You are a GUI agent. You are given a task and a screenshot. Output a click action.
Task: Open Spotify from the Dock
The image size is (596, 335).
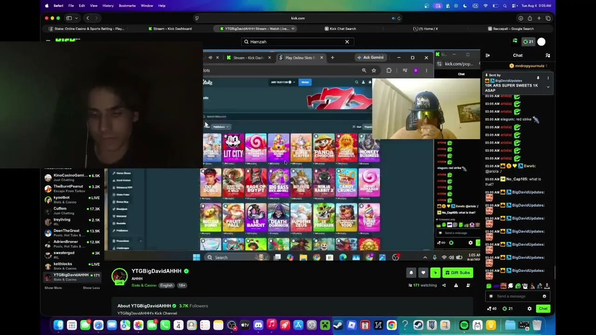[x=464, y=325]
